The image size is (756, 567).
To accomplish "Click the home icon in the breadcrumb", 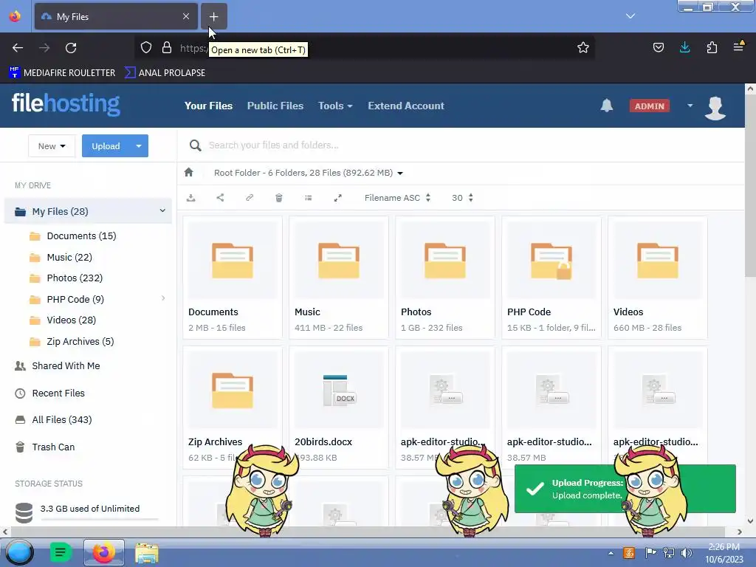I will (x=188, y=172).
